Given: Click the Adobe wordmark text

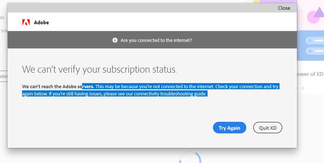Looking at the screenshot, I should (41, 22).
